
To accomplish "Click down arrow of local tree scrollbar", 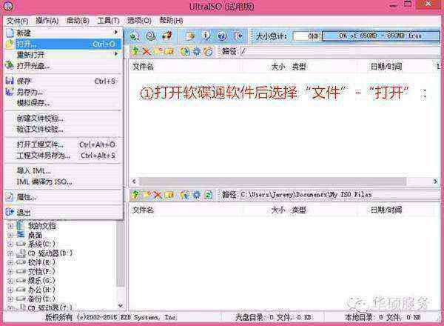I will [x=121, y=305].
